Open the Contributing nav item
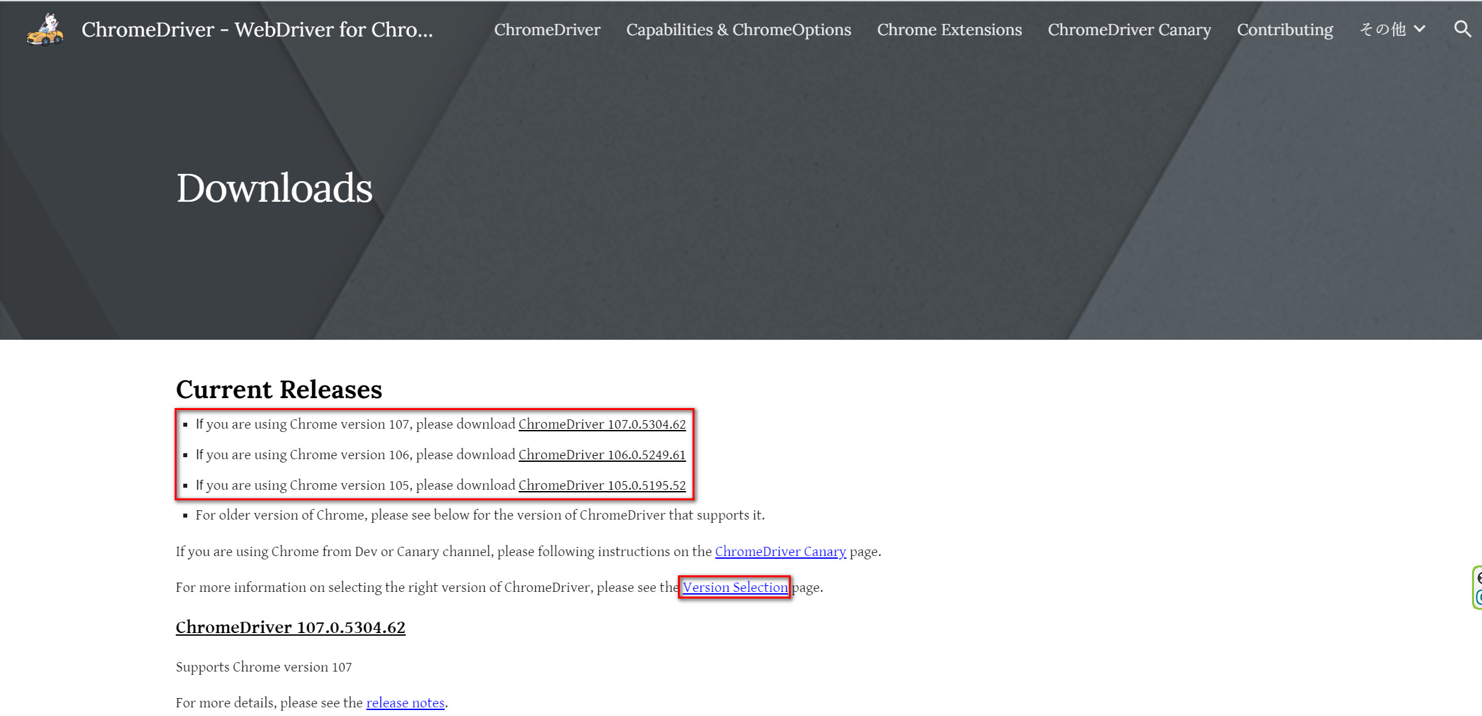Screen dimensions: 1482x716 [x=1285, y=29]
